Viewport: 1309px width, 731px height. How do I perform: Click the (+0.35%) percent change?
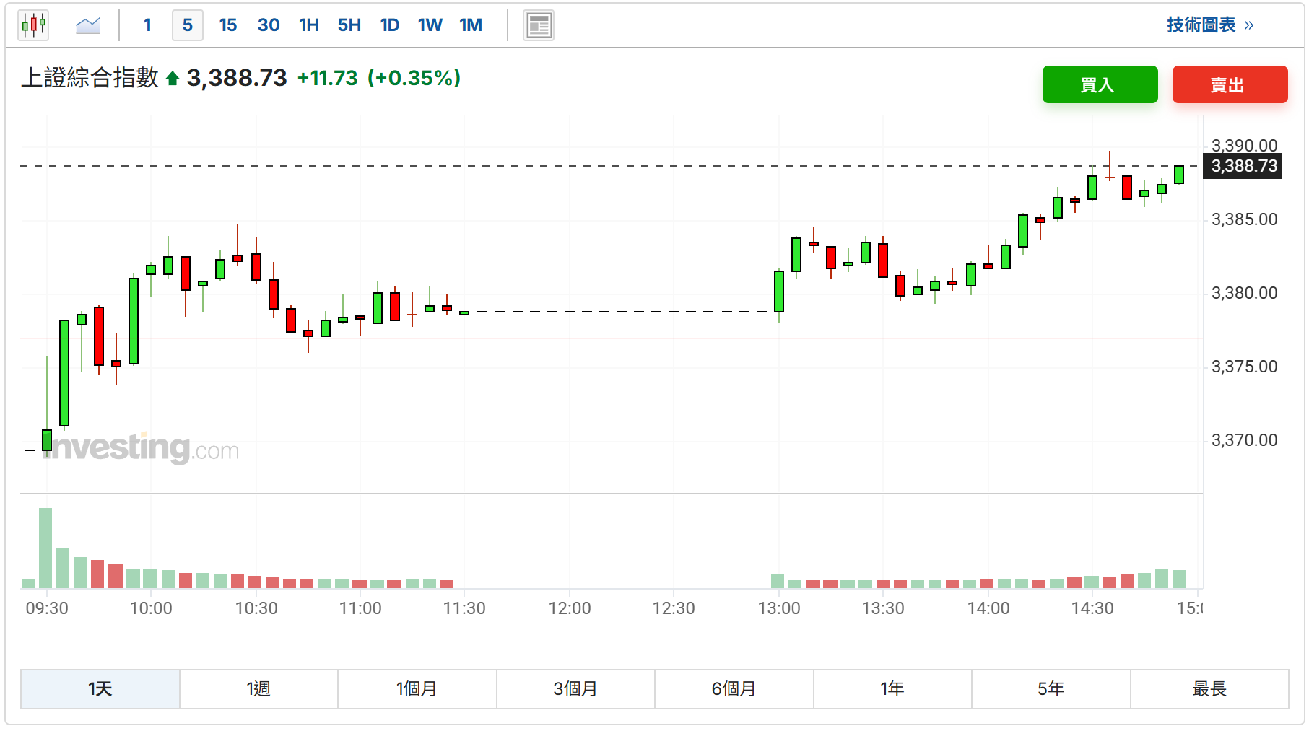coord(414,78)
